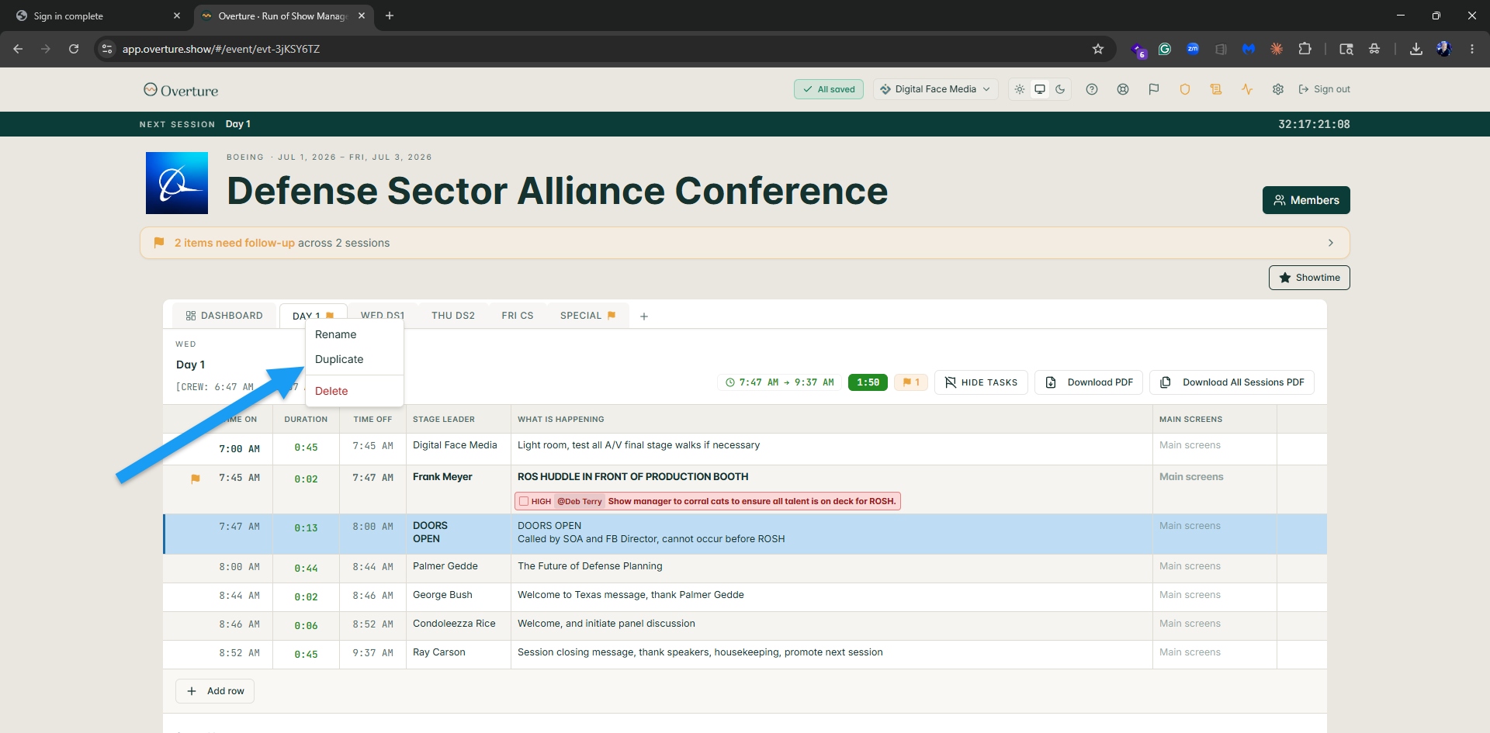This screenshot has width=1490, height=733.
Task: Open a new browser tab
Action: [390, 16]
